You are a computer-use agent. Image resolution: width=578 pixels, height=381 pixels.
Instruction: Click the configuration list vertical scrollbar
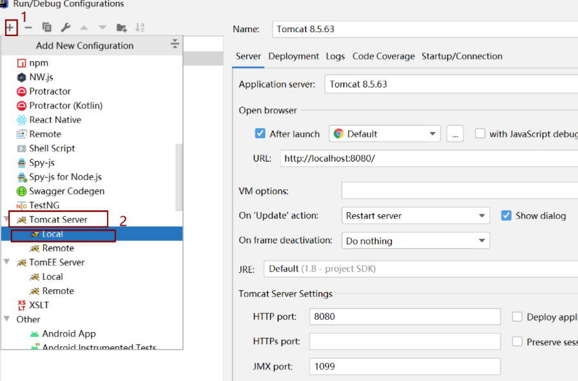[178, 174]
